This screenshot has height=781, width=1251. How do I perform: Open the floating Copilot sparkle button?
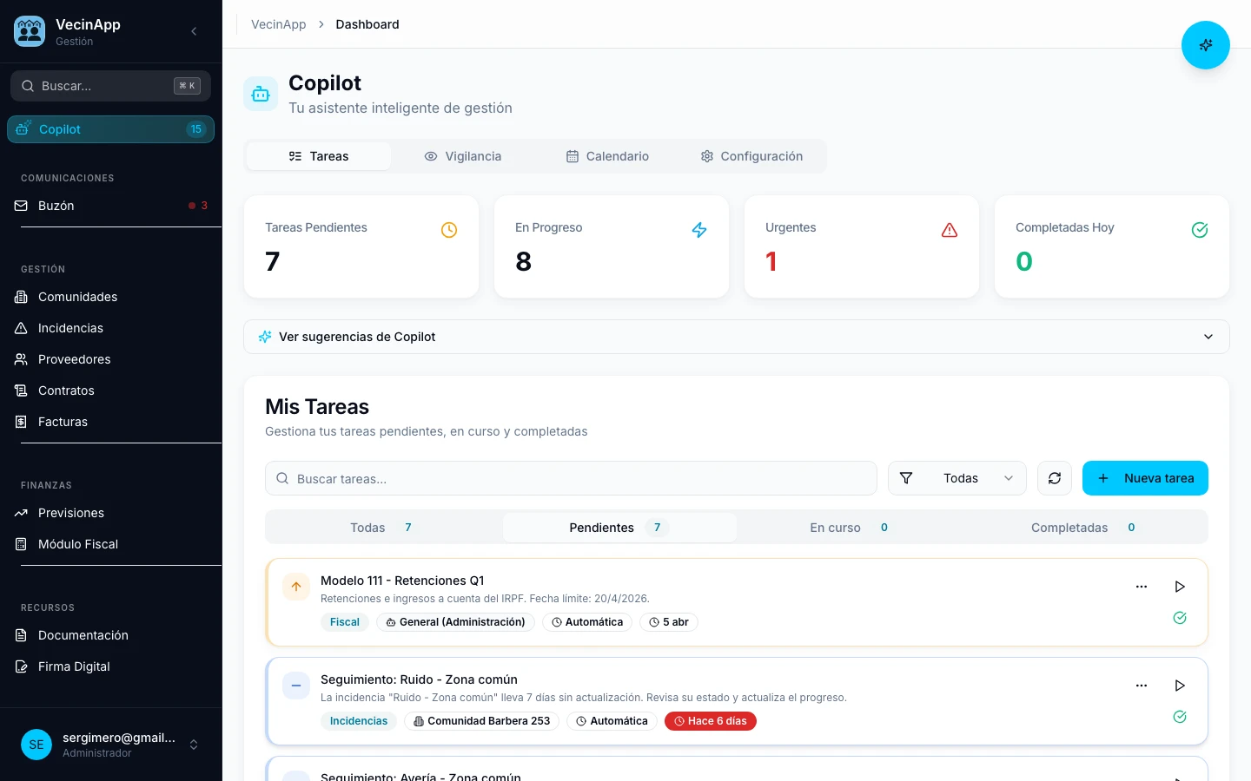click(x=1206, y=44)
